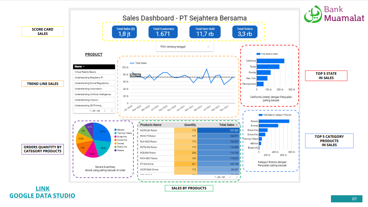Sort using the Name column header arrow
Image resolution: width=368 pixels, height=207 pixels.
point(84,66)
